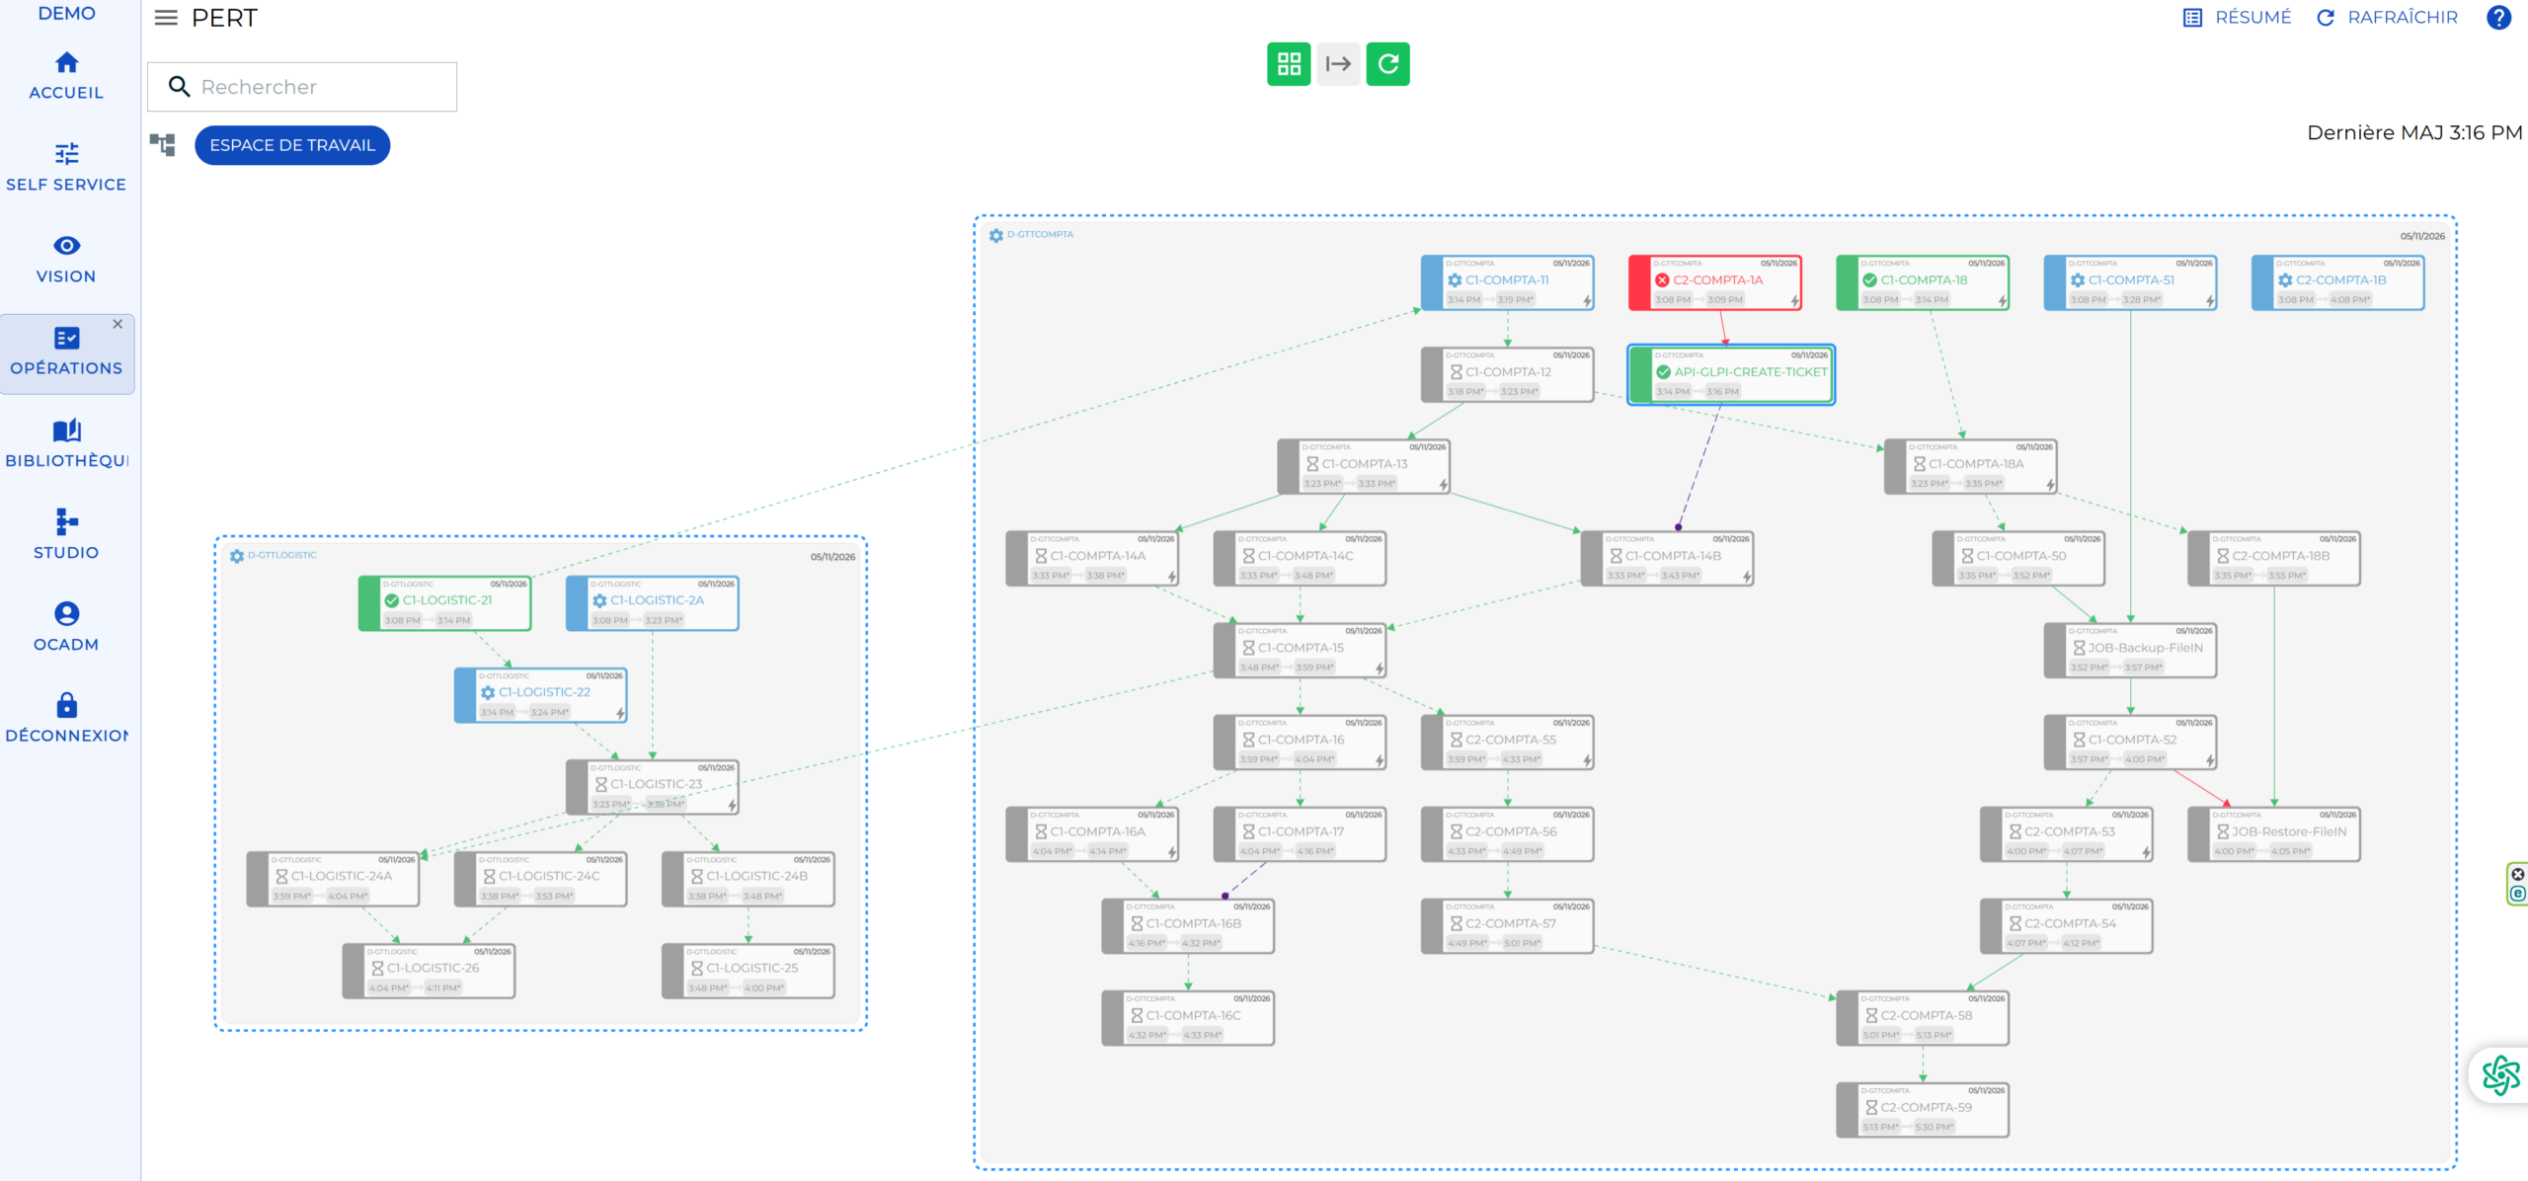Click Rafraîchir to refresh the view
2528x1181 pixels.
(x=2387, y=17)
